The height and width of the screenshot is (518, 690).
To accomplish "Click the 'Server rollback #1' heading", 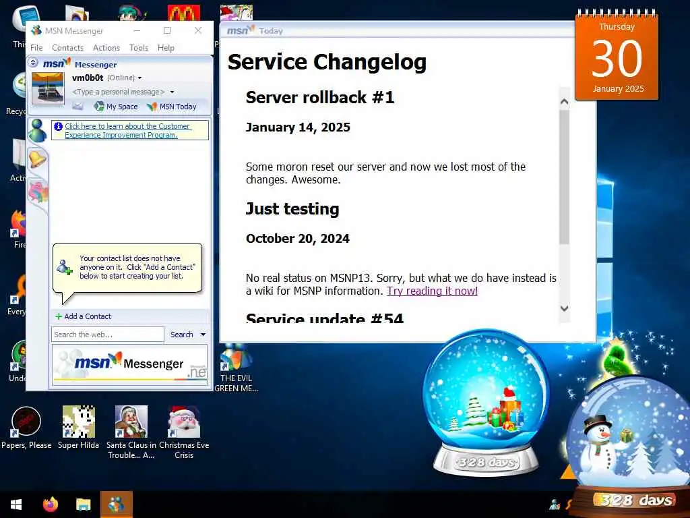I will [x=320, y=97].
